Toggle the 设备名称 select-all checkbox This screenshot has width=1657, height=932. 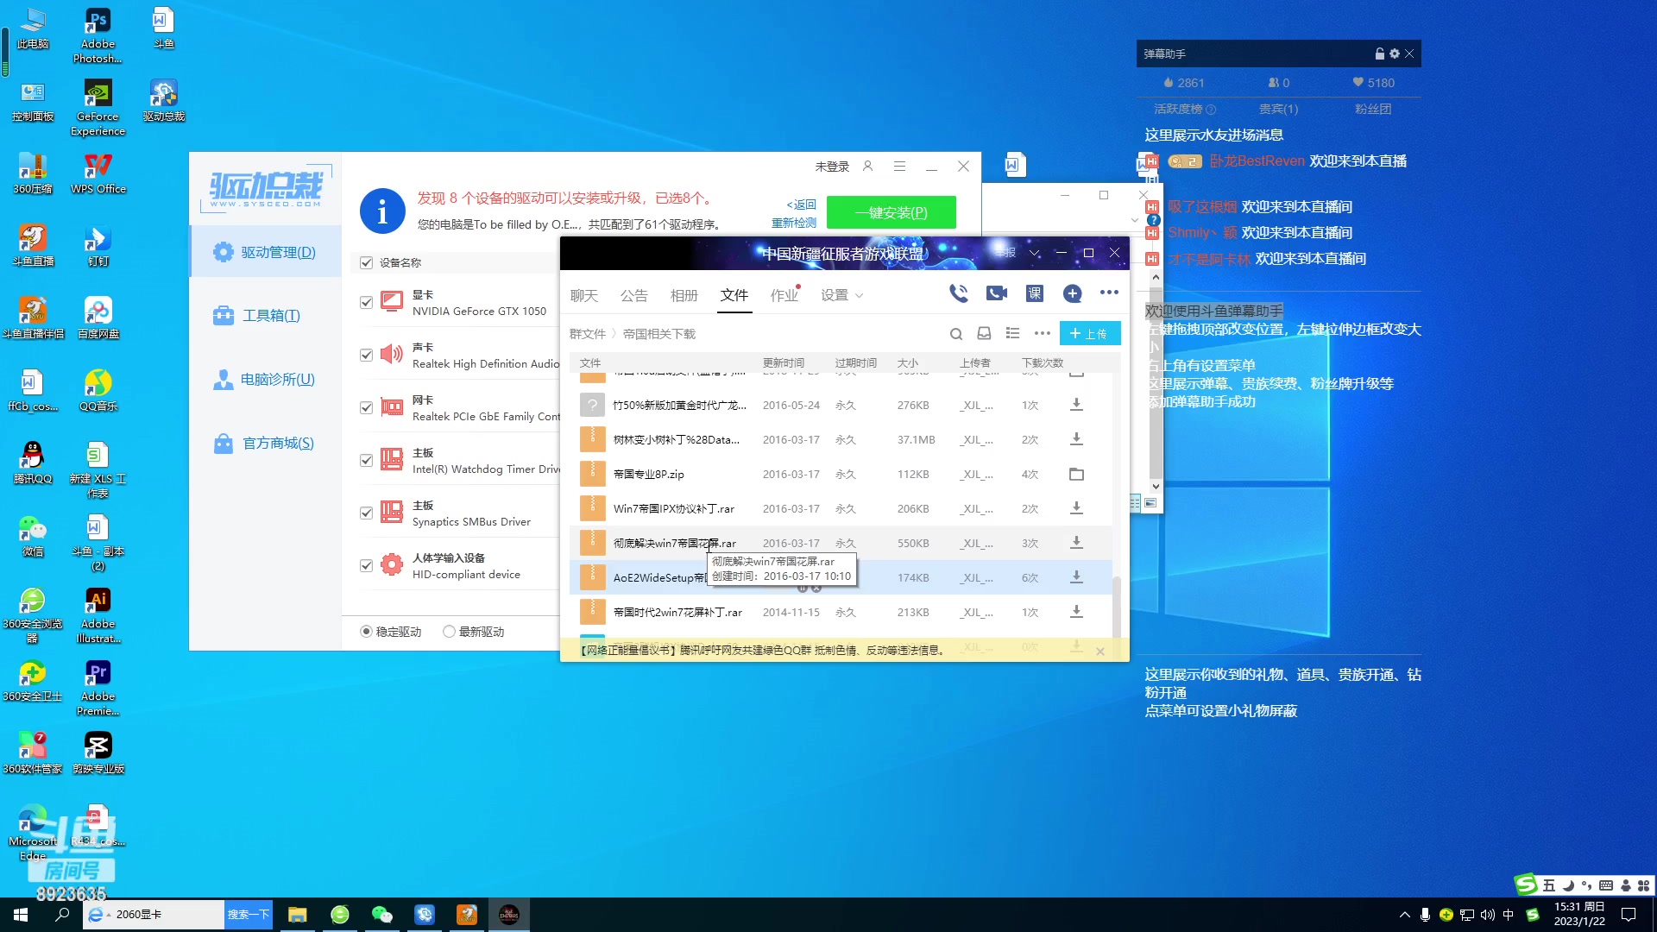coord(366,262)
